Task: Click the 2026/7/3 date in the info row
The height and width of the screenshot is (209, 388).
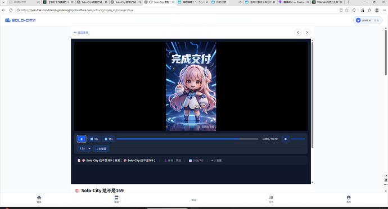Action: 196,161
